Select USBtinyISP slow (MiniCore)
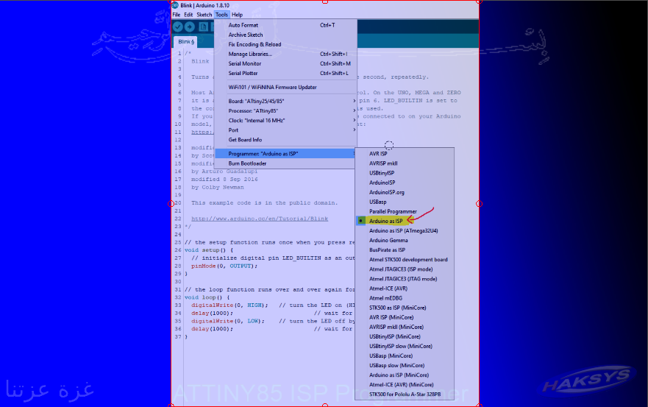The image size is (648, 407). (405, 346)
